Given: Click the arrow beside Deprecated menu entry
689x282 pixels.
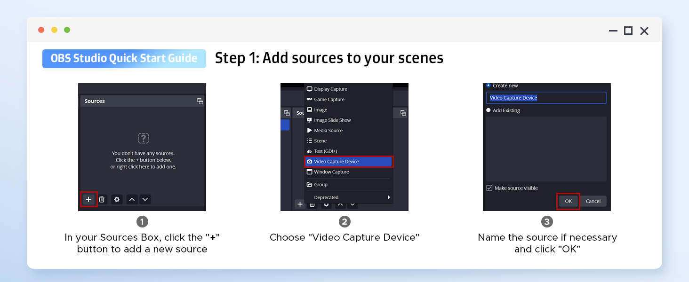Looking at the screenshot, I should [389, 197].
